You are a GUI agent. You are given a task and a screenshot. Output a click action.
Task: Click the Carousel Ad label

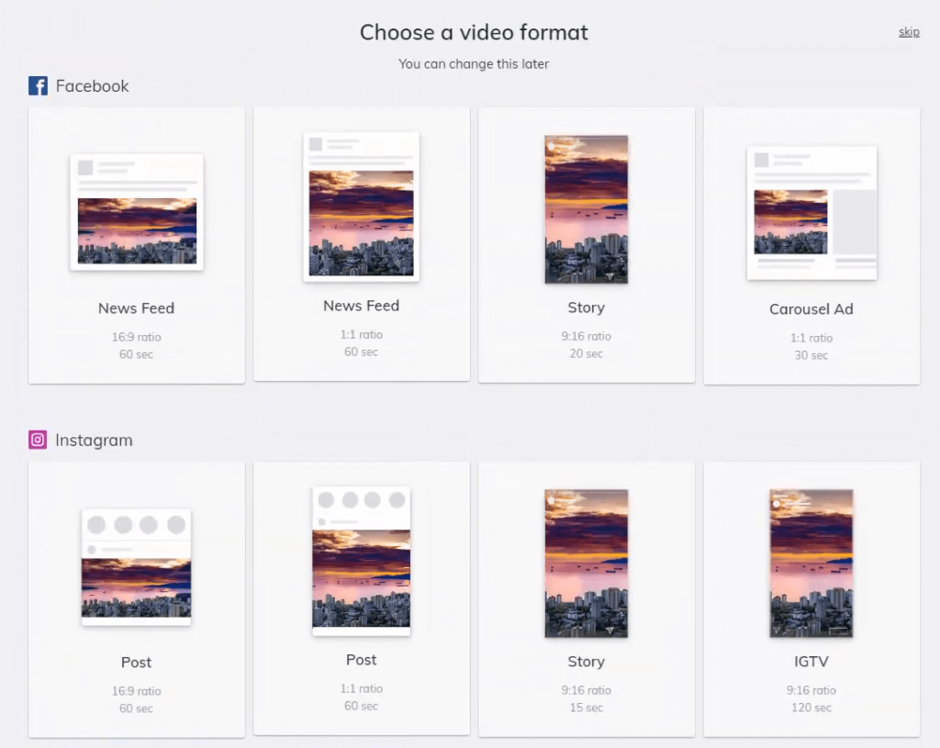[811, 309]
